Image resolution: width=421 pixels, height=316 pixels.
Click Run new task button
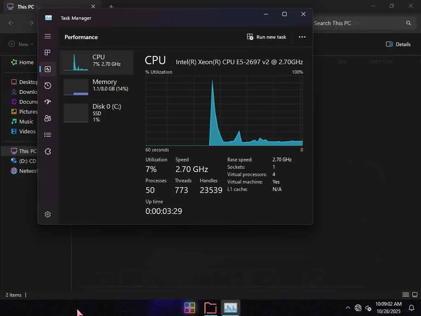point(266,37)
